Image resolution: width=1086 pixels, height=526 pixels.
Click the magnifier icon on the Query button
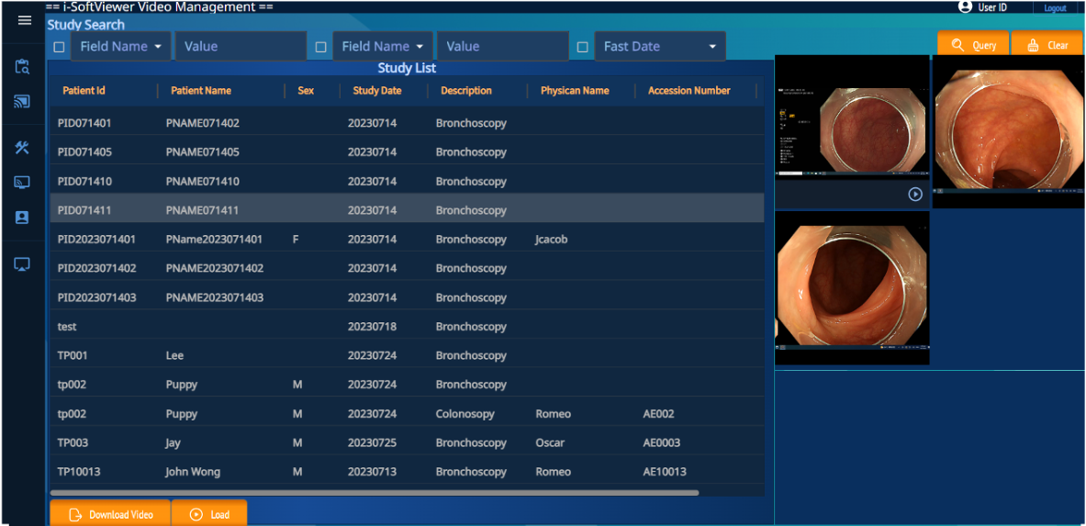(x=957, y=45)
